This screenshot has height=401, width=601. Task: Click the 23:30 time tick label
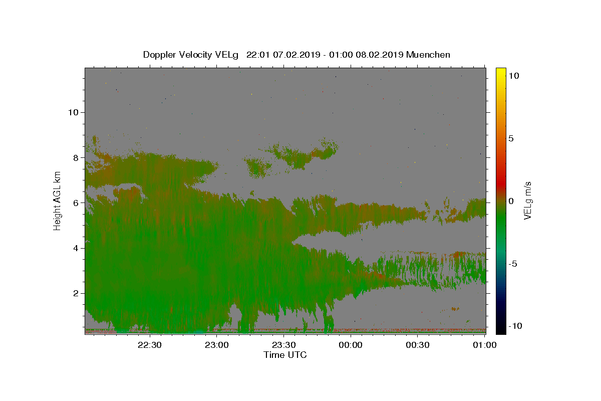tap(283, 345)
